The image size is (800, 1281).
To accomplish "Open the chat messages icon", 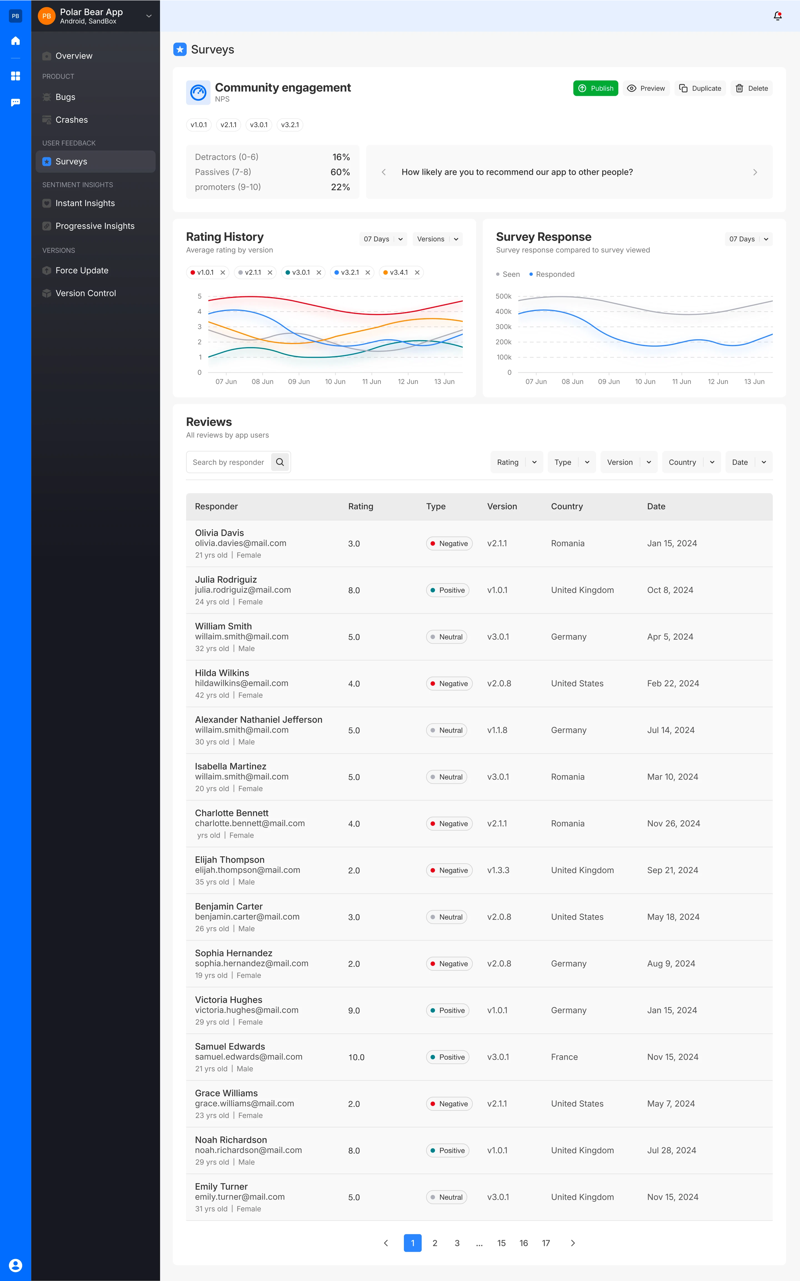I will click(x=15, y=102).
